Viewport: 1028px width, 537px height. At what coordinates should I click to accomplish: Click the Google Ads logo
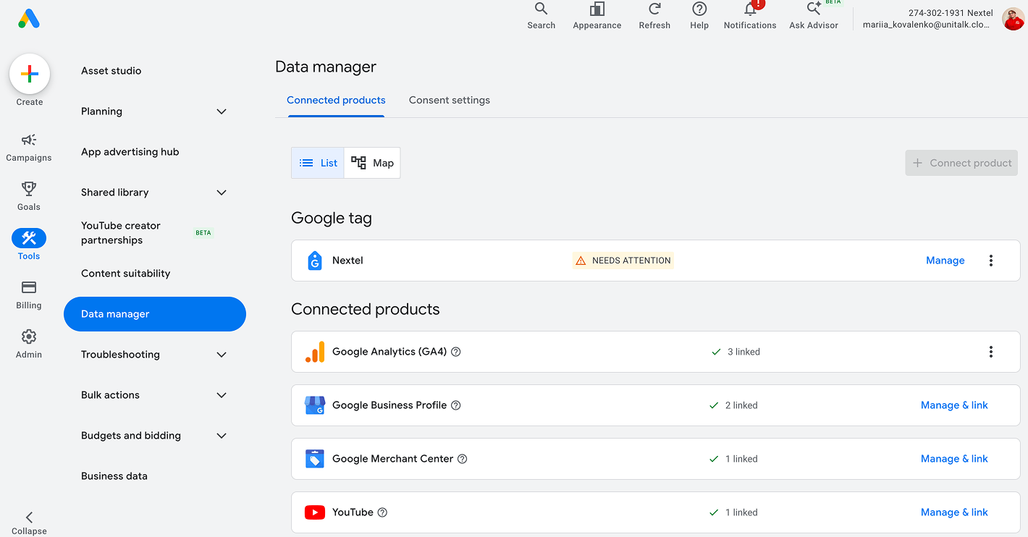coord(29,19)
